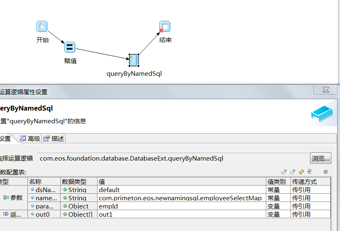Click 常量 value category in name... row
Viewport: 340px width, 231px height.
coord(279,198)
